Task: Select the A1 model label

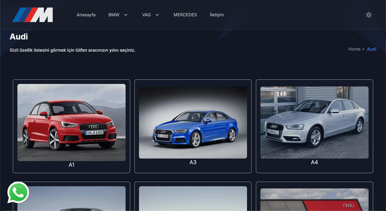Action: click(71, 165)
